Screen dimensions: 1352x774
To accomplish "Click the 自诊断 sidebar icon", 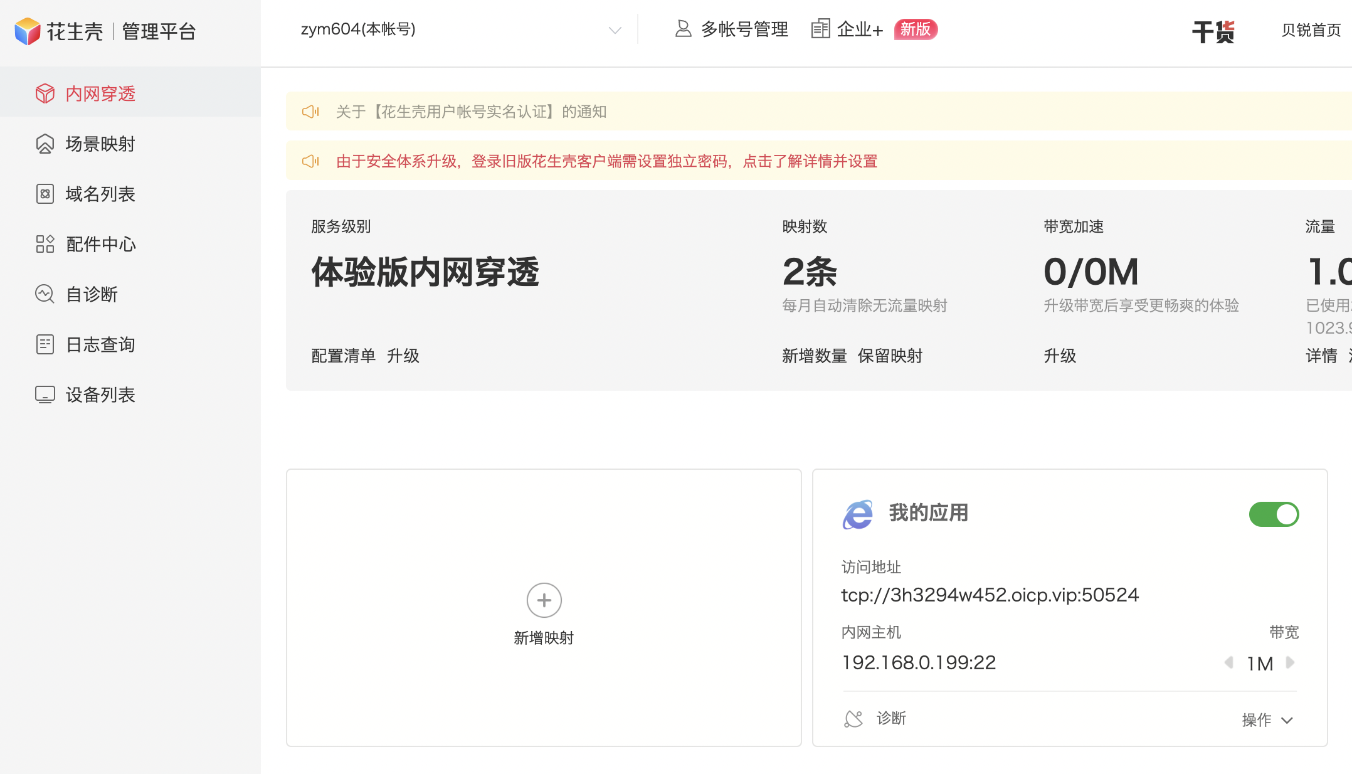I will click(45, 294).
